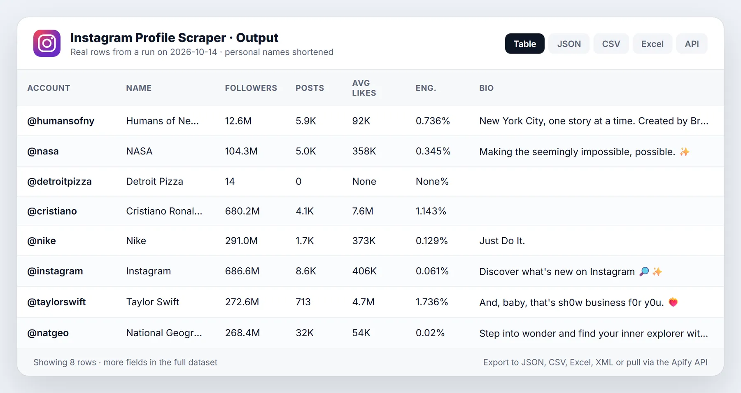741x393 pixels.
Task: Click the 7.6M average likes value
Action: tap(363, 211)
